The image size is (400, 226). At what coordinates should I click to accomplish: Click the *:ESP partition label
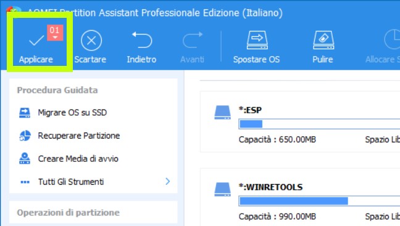pos(250,110)
